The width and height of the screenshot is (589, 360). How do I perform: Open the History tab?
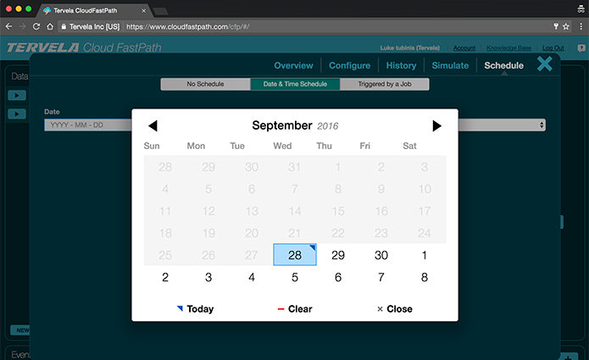(x=401, y=65)
